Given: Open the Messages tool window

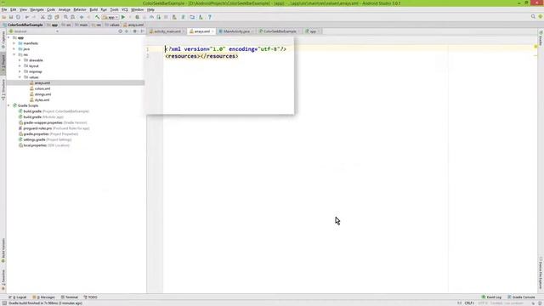Looking at the screenshot, I should pyautogui.click(x=43, y=297).
